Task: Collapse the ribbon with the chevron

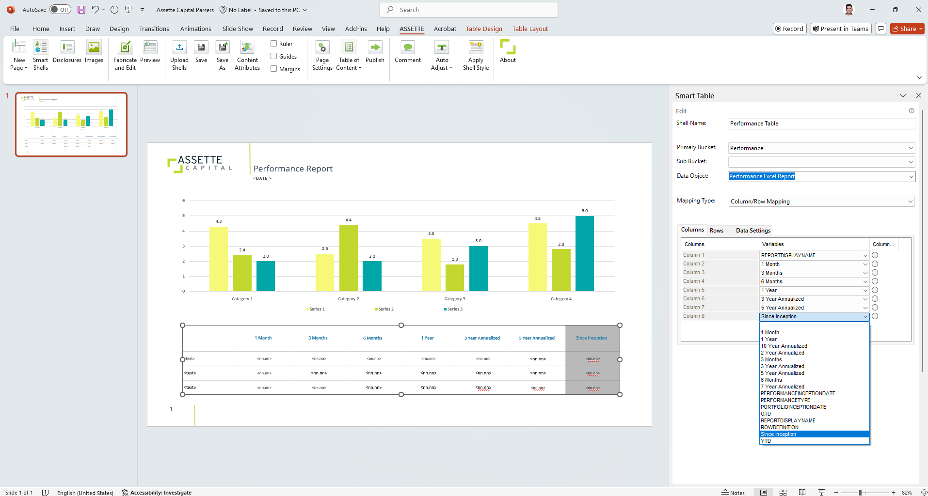Action: [x=919, y=77]
